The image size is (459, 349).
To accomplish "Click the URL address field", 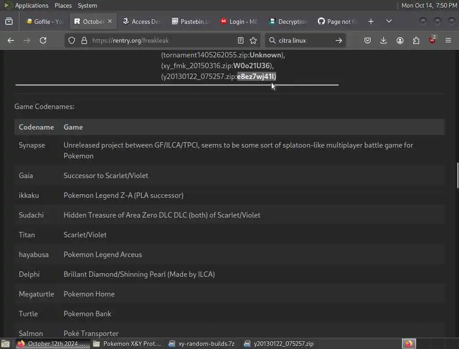I will point(162,40).
